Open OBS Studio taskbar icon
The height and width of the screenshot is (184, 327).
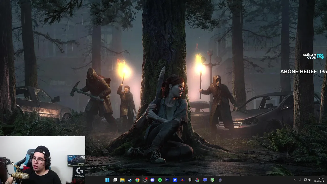[x=145, y=180]
